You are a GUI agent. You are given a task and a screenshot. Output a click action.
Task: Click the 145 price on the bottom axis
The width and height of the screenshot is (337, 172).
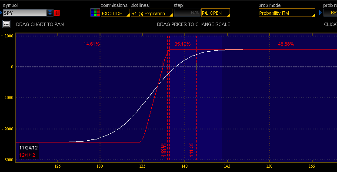pyautogui.click(x=227, y=166)
